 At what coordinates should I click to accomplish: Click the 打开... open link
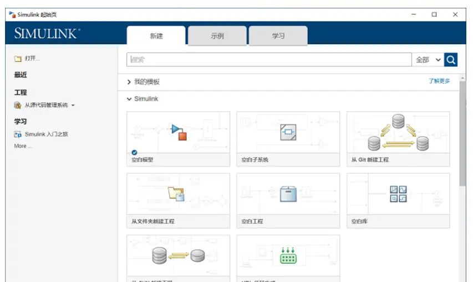click(x=32, y=59)
